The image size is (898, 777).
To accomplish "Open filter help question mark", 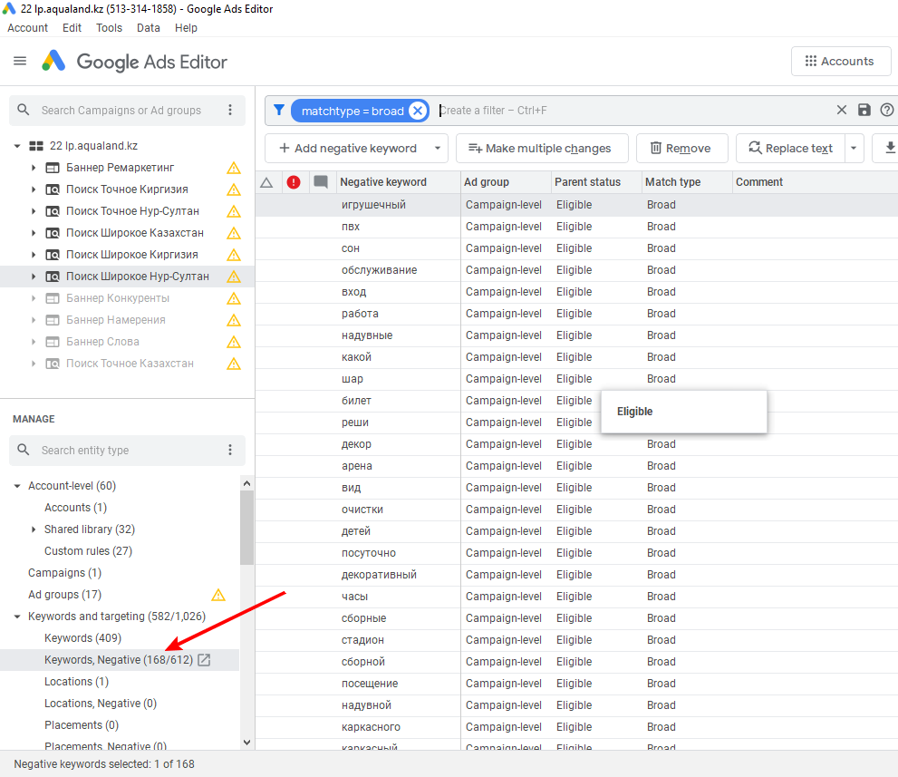I will tap(886, 110).
